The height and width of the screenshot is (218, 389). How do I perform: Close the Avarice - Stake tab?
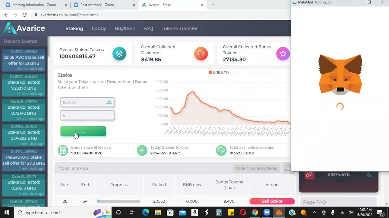pos(202,5)
